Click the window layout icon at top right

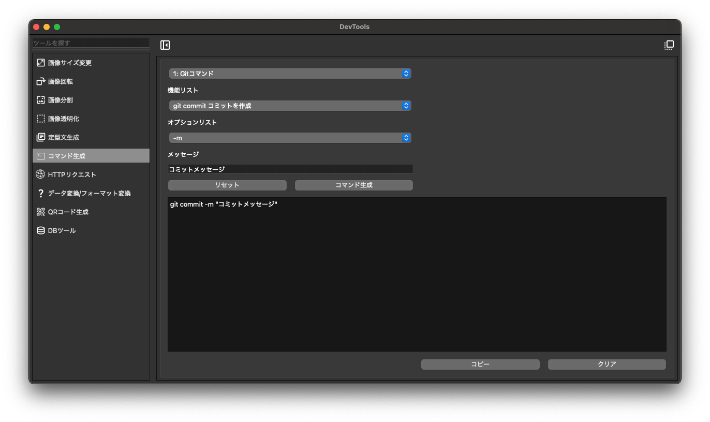(x=669, y=45)
